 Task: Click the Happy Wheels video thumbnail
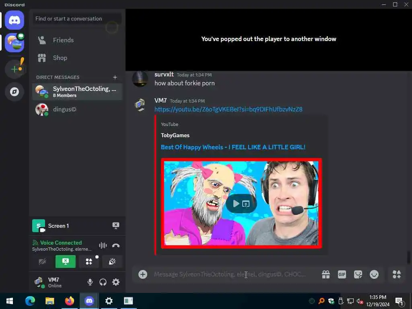[241, 203]
